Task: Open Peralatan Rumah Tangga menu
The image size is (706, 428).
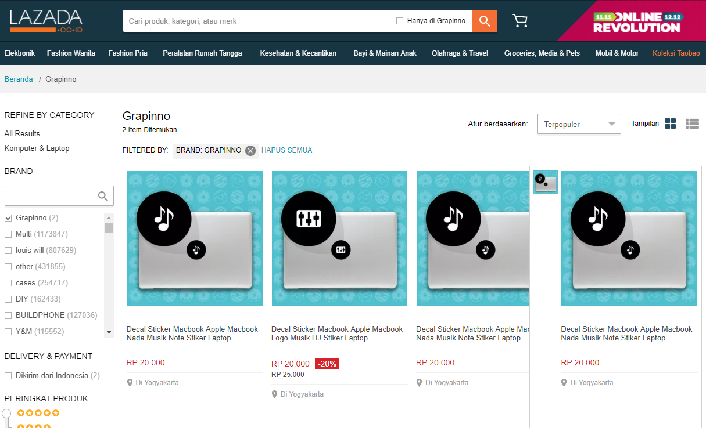Action: click(202, 53)
